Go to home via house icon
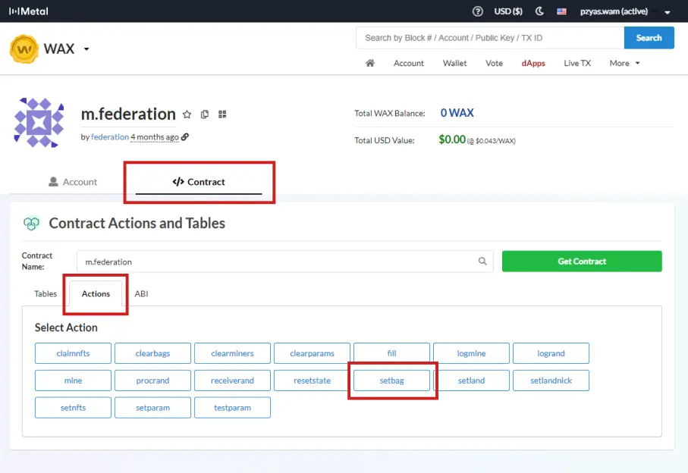The height and width of the screenshot is (473, 688). 370,63
